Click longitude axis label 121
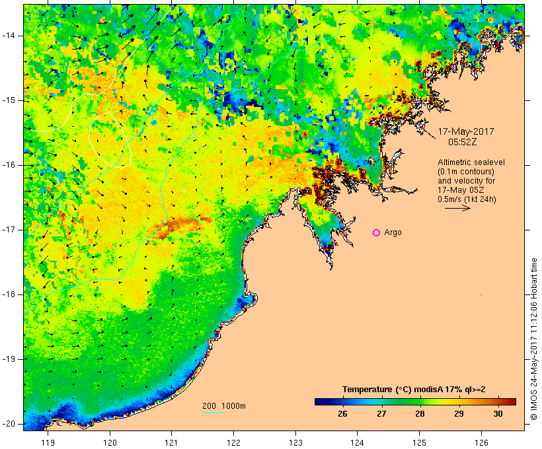Image resolution: width=542 pixels, height=449 pixels. coord(171,442)
